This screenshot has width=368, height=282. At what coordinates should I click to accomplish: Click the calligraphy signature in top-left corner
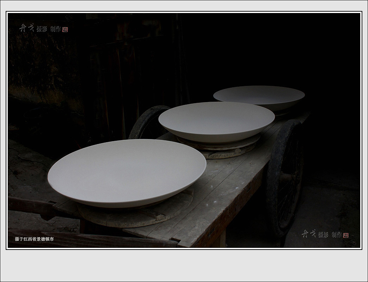pyautogui.click(x=27, y=28)
